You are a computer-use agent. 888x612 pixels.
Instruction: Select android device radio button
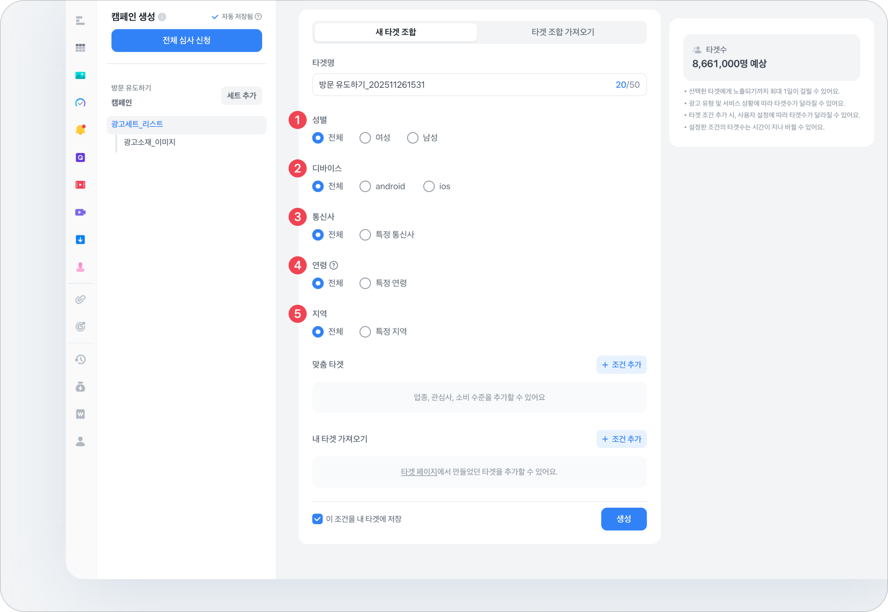pos(365,186)
